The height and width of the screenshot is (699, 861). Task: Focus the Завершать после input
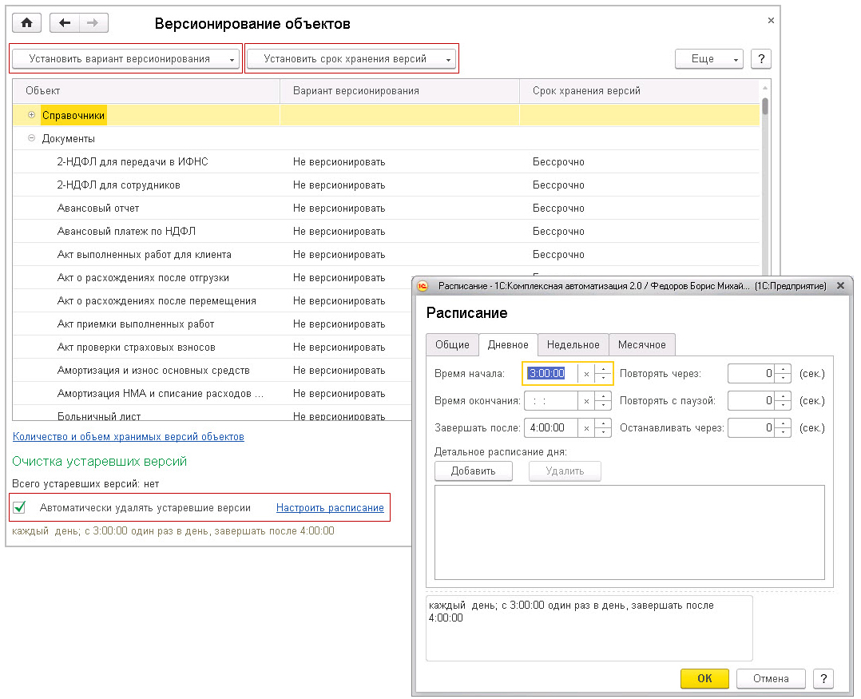(x=551, y=427)
